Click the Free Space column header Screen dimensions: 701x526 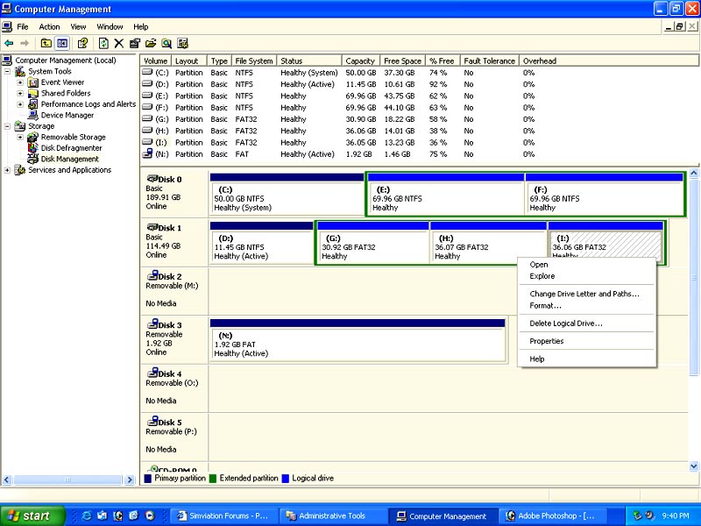tap(402, 61)
